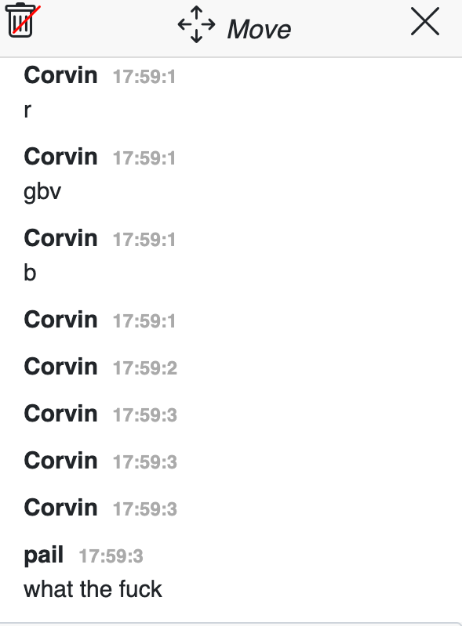This screenshot has width=462, height=626.
Task: Click the "Move" label in header
Action: (259, 30)
